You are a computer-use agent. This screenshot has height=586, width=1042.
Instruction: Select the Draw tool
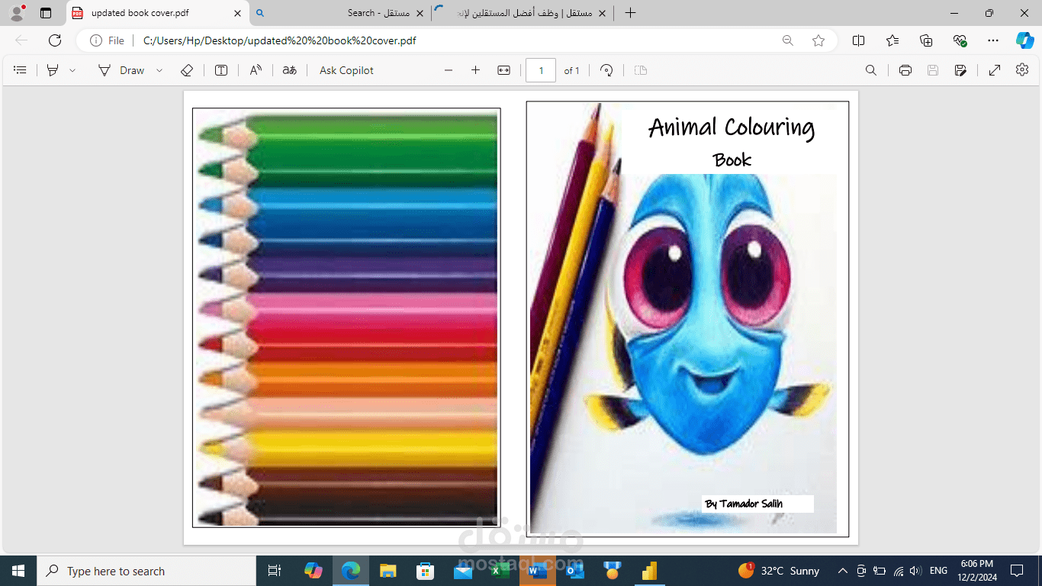[121, 70]
